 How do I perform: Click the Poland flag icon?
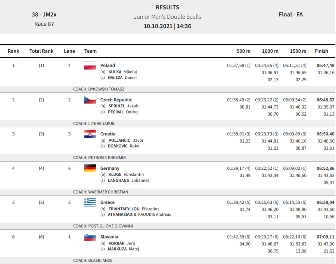coord(90,65)
